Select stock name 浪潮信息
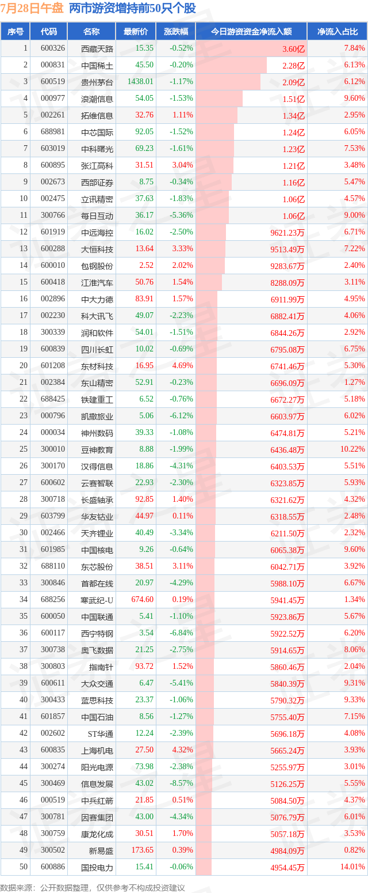Screen dimensions: 368x893 97,99
